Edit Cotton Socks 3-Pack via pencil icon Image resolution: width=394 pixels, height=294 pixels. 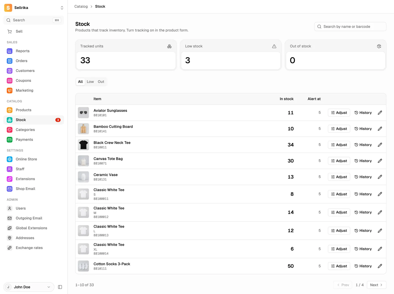tap(380, 266)
